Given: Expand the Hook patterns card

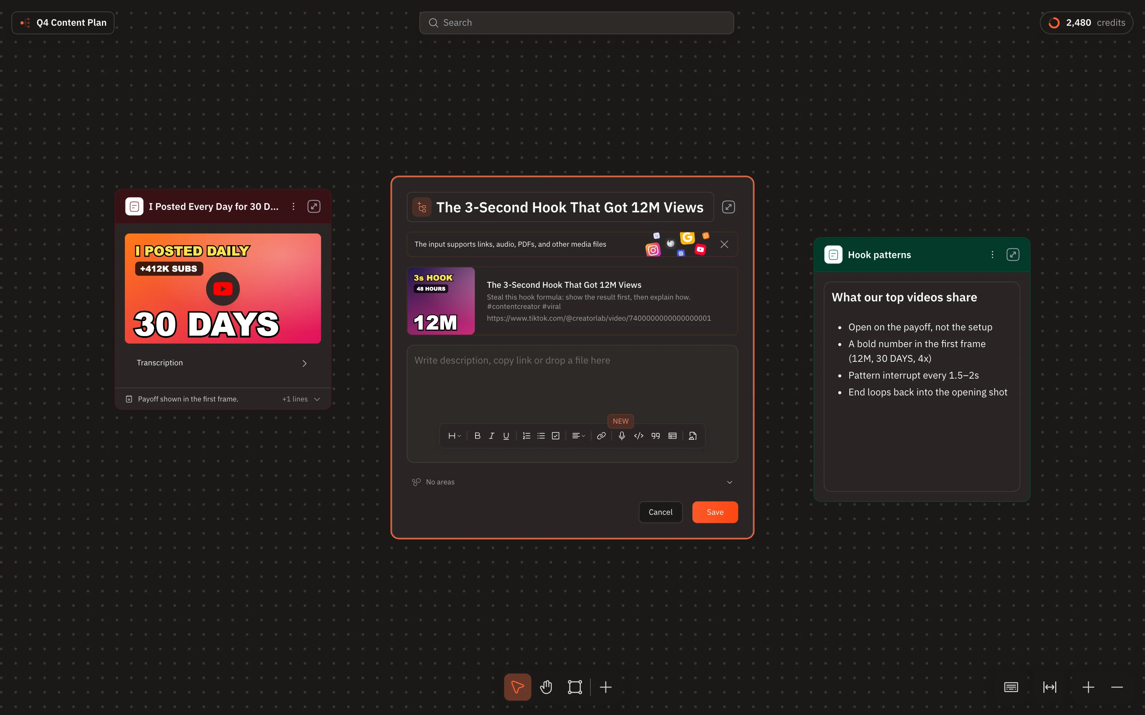Looking at the screenshot, I should coord(1013,255).
